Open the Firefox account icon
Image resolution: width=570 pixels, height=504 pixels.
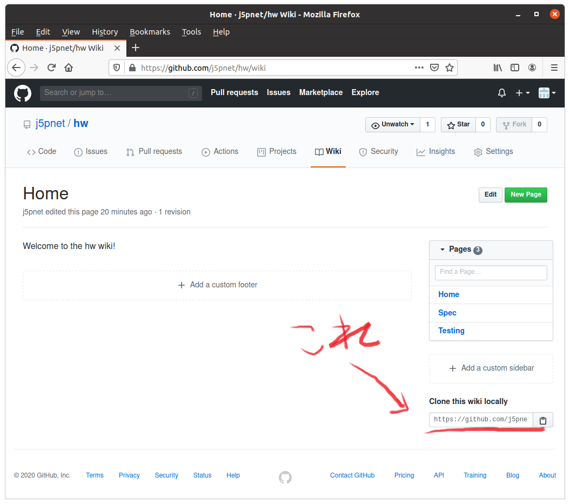[x=532, y=68]
